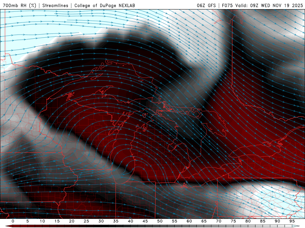Screen dimensions: 305x228
Task: Click the '25' colorbar tick label
Action: click(x=86, y=221)
